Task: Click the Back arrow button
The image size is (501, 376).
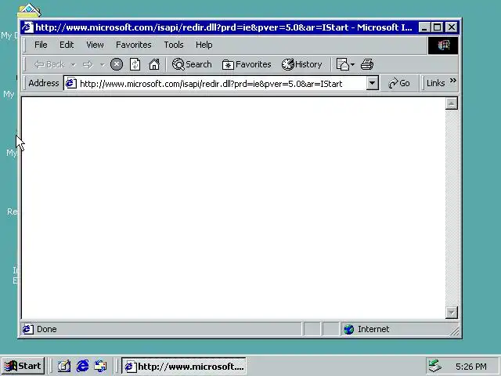Action: click(49, 64)
